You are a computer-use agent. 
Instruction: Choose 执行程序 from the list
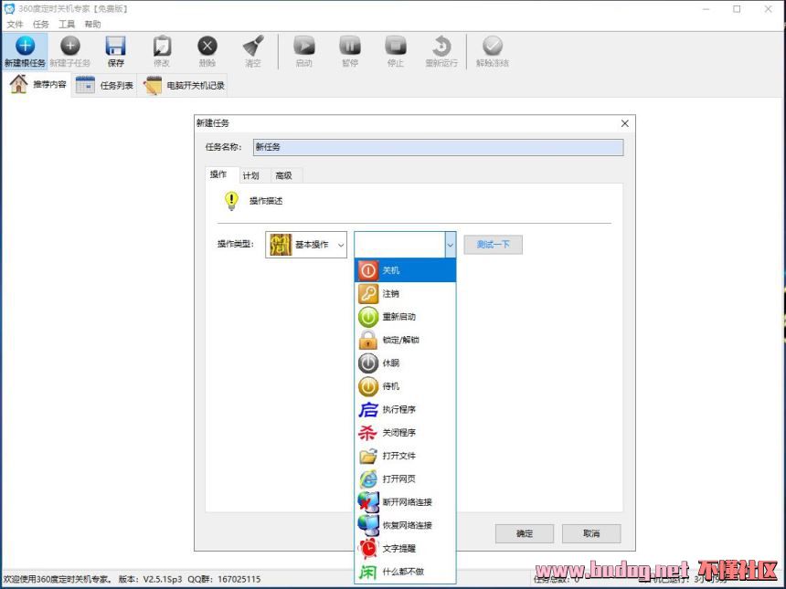pyautogui.click(x=405, y=410)
